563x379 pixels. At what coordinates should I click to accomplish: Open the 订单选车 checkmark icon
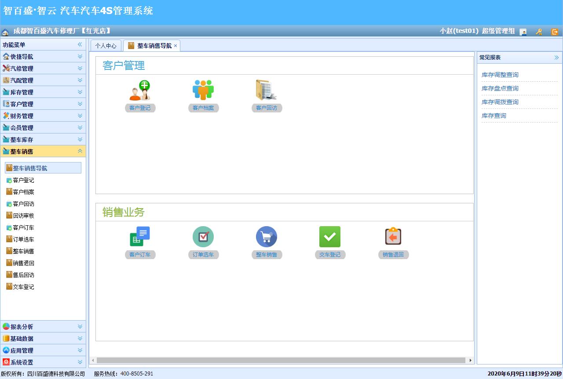click(203, 237)
